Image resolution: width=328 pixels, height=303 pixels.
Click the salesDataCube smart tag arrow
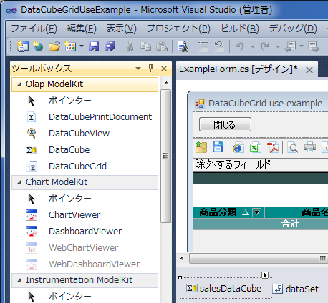265,275
